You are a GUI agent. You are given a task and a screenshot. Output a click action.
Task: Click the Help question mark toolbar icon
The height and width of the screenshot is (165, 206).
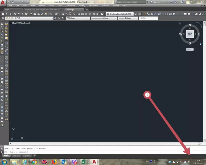(102, 14)
